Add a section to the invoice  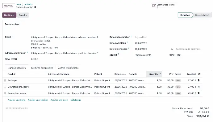[x=38, y=100]
